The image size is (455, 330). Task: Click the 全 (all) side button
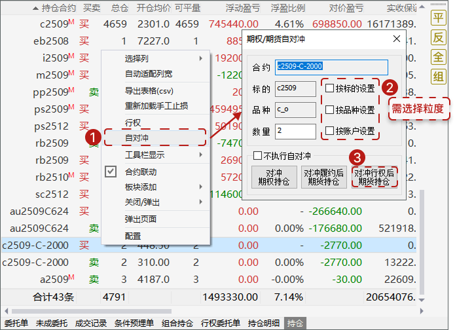click(438, 57)
